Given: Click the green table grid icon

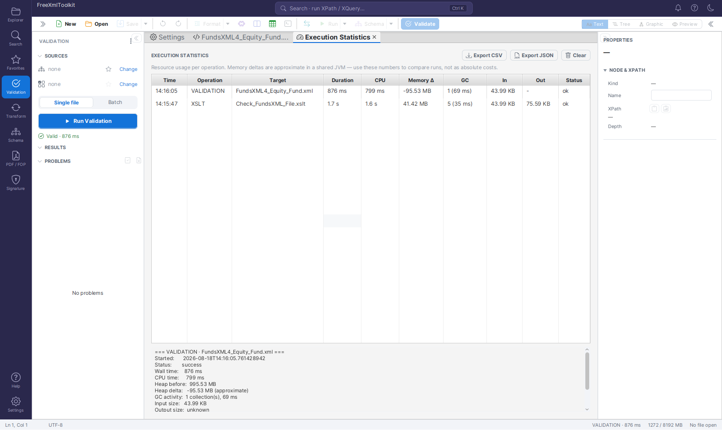Looking at the screenshot, I should (272, 24).
